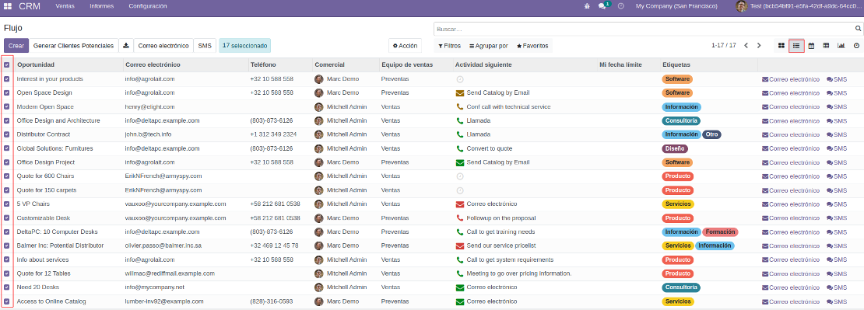Open the Configuración menu
Screen dimensions: 864x310
(x=148, y=6)
